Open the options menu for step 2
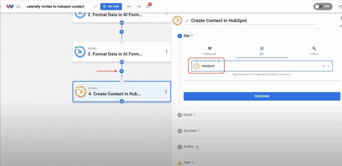Viewport: 342px width, 166px height. (x=167, y=13)
